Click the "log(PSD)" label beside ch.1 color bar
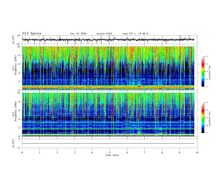The height and width of the screenshot is (171, 222). 210,73
